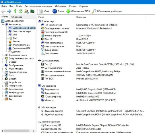Click the Internet Explorer row icon

pyautogui.click(x=42, y=35)
